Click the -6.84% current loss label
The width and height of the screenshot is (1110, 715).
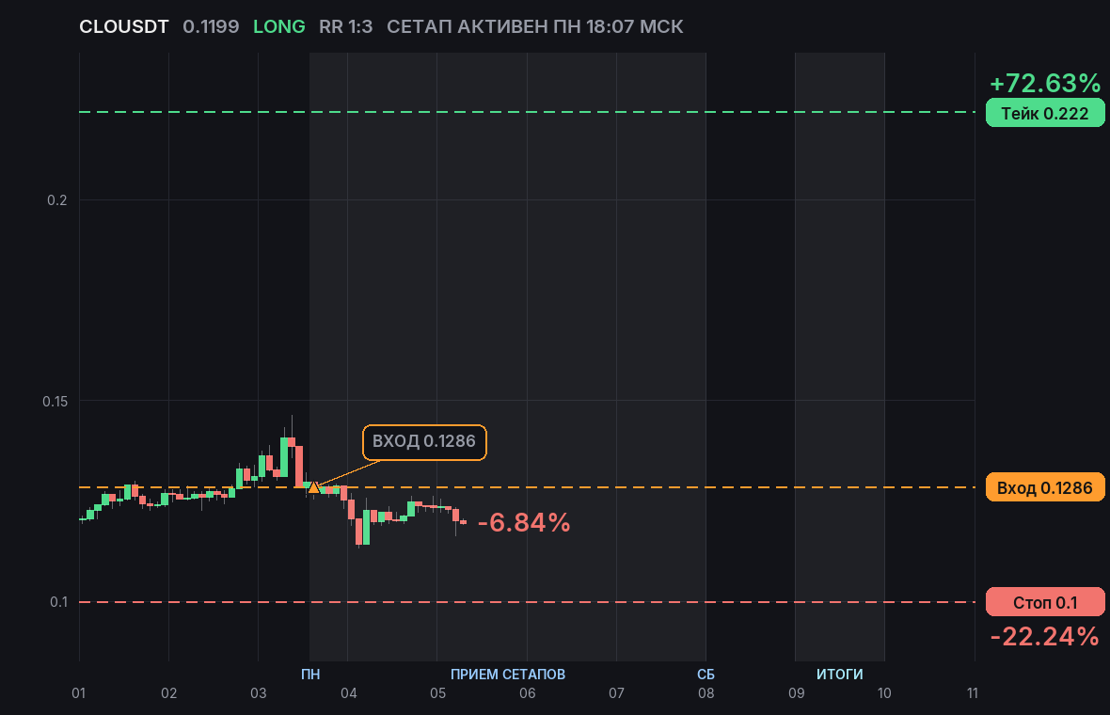(x=524, y=522)
